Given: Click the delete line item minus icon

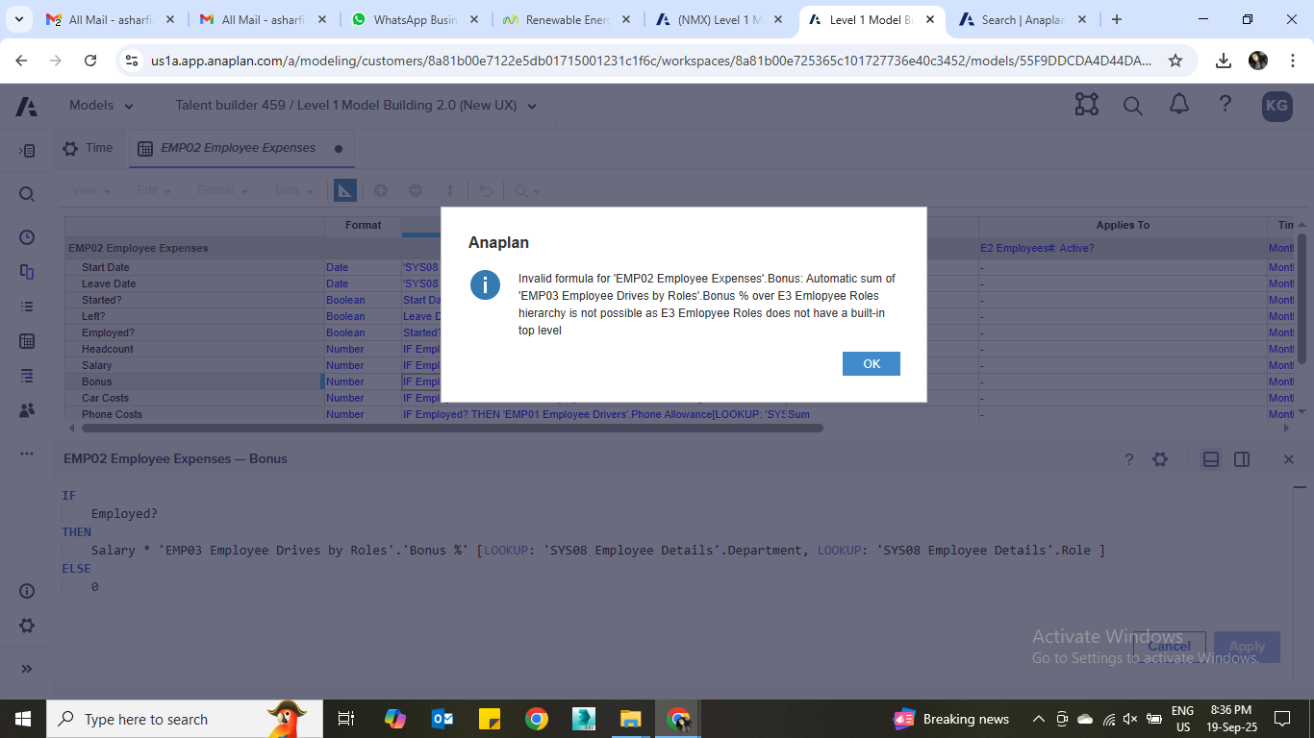Looking at the screenshot, I should [416, 190].
